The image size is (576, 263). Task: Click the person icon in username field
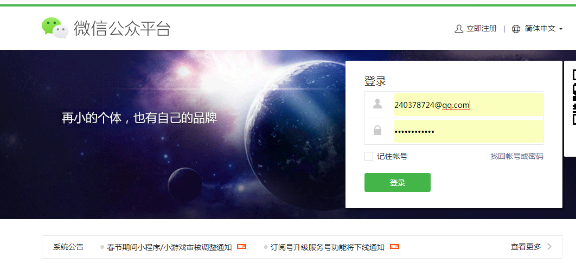point(377,104)
